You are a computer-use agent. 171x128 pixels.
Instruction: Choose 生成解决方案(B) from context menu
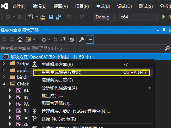[92, 65]
